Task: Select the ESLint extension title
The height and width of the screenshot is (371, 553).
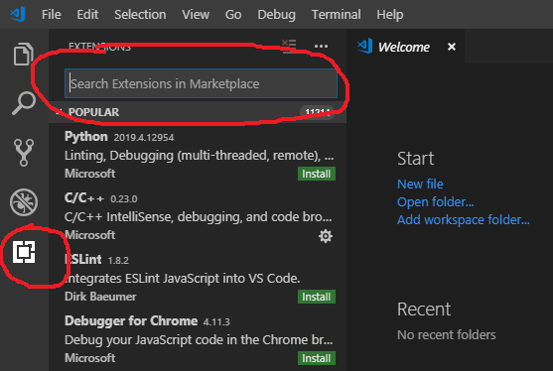Action: click(83, 259)
